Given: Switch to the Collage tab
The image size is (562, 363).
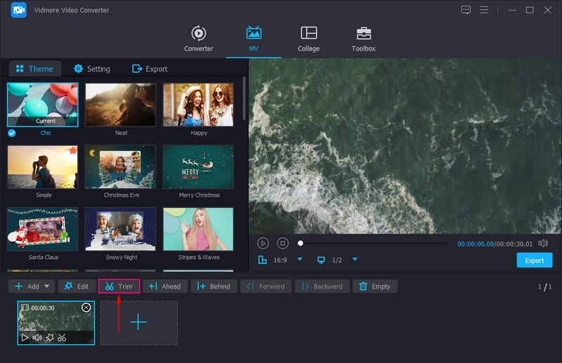Looking at the screenshot, I should coord(308,39).
